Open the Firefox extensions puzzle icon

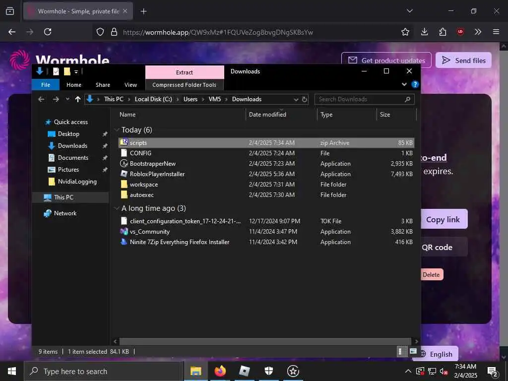click(443, 32)
